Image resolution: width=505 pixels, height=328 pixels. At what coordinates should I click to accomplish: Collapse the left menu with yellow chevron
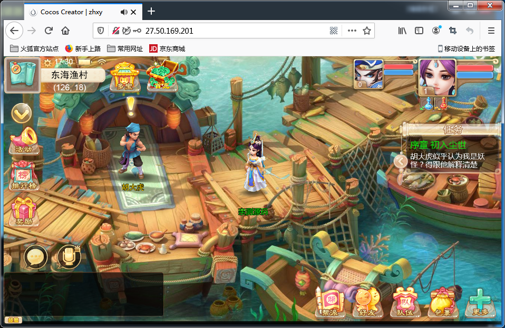pyautogui.click(x=22, y=113)
